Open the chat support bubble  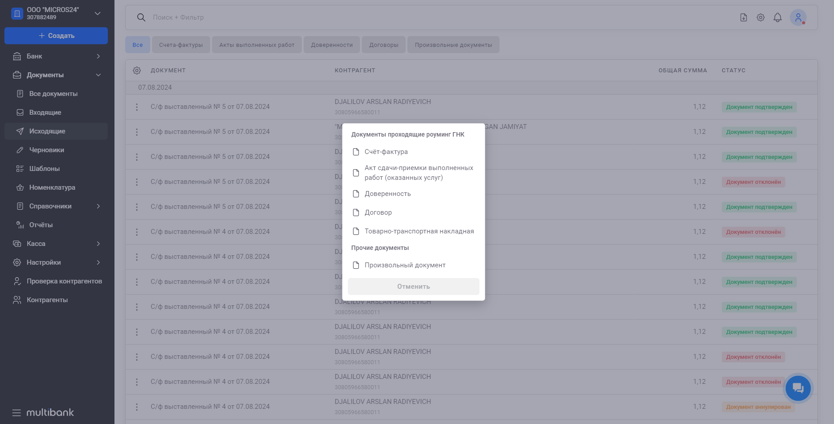tap(798, 388)
